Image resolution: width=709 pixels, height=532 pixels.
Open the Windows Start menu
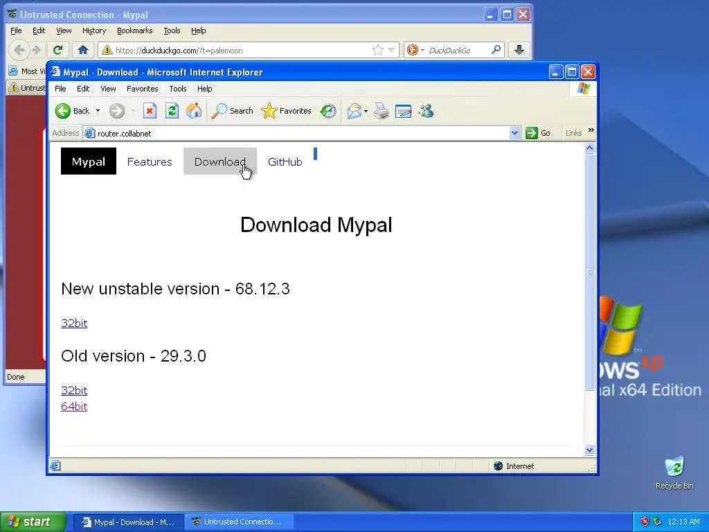click(33, 522)
